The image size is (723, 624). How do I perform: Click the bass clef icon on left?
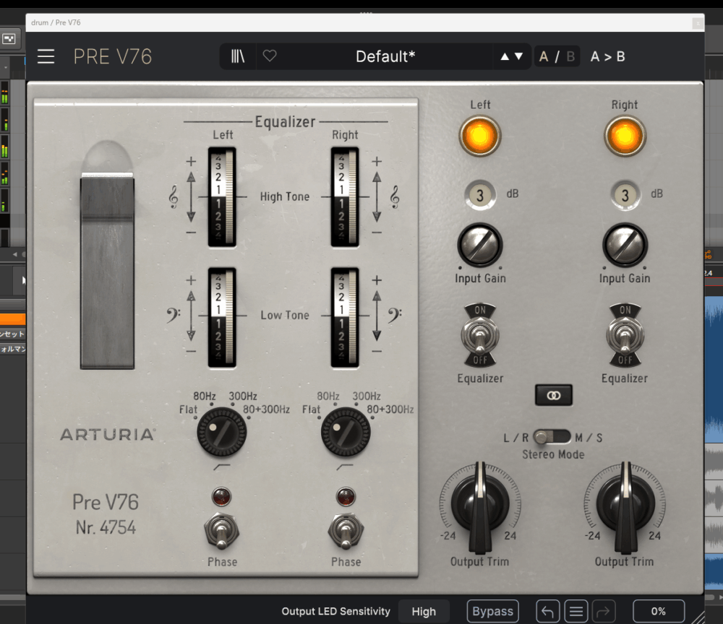point(174,316)
